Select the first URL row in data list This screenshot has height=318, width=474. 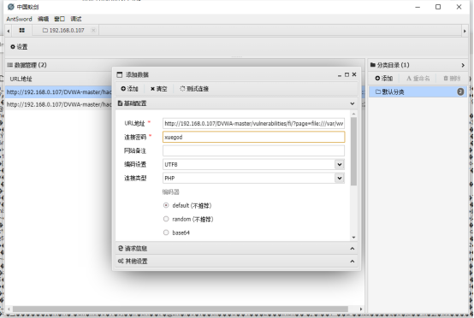pos(59,91)
